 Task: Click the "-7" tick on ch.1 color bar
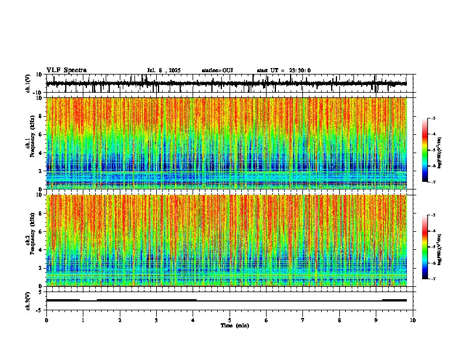click(433, 182)
